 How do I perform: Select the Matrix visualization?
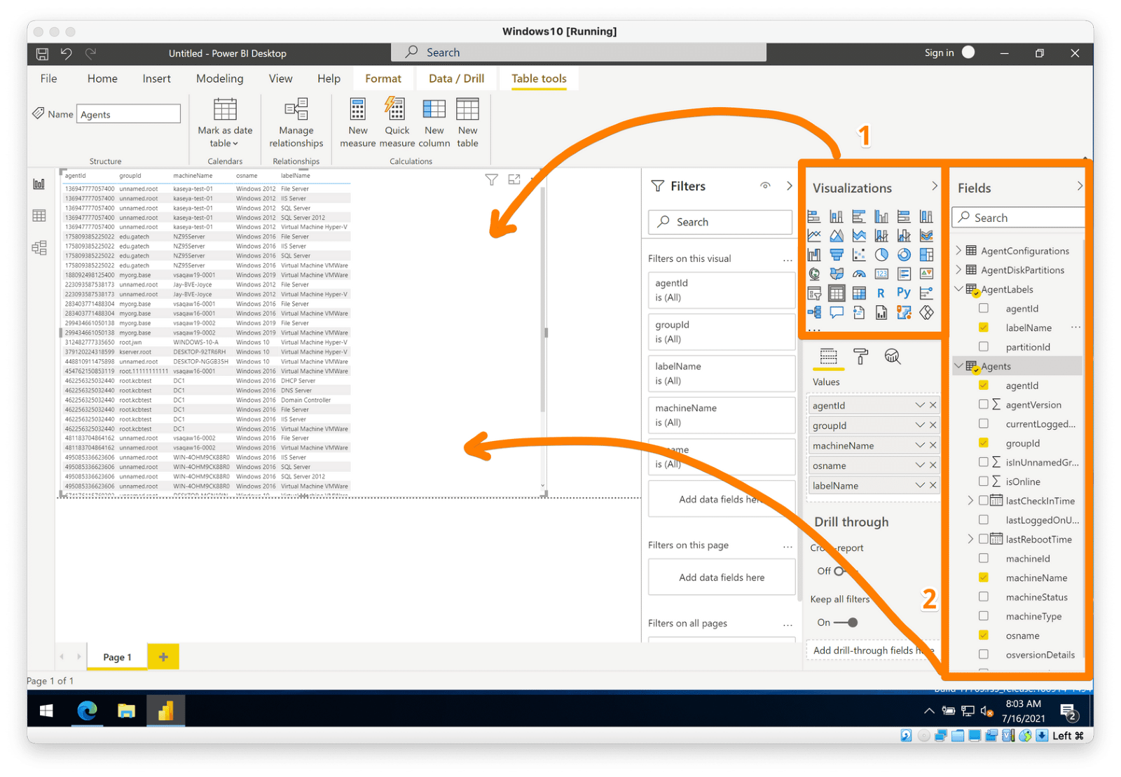click(859, 293)
